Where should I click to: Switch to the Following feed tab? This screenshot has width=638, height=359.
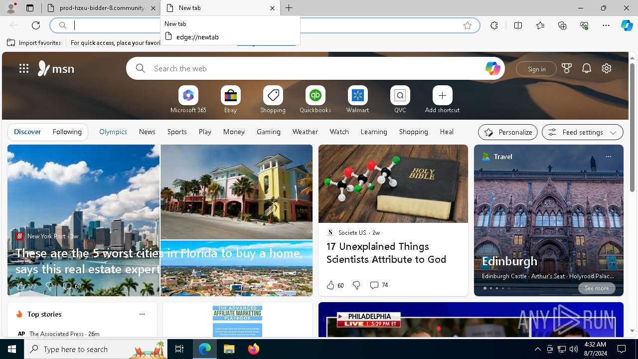(67, 132)
